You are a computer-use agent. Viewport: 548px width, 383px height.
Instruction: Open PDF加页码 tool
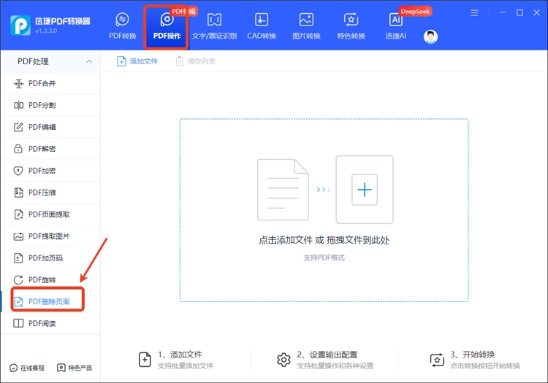point(50,258)
